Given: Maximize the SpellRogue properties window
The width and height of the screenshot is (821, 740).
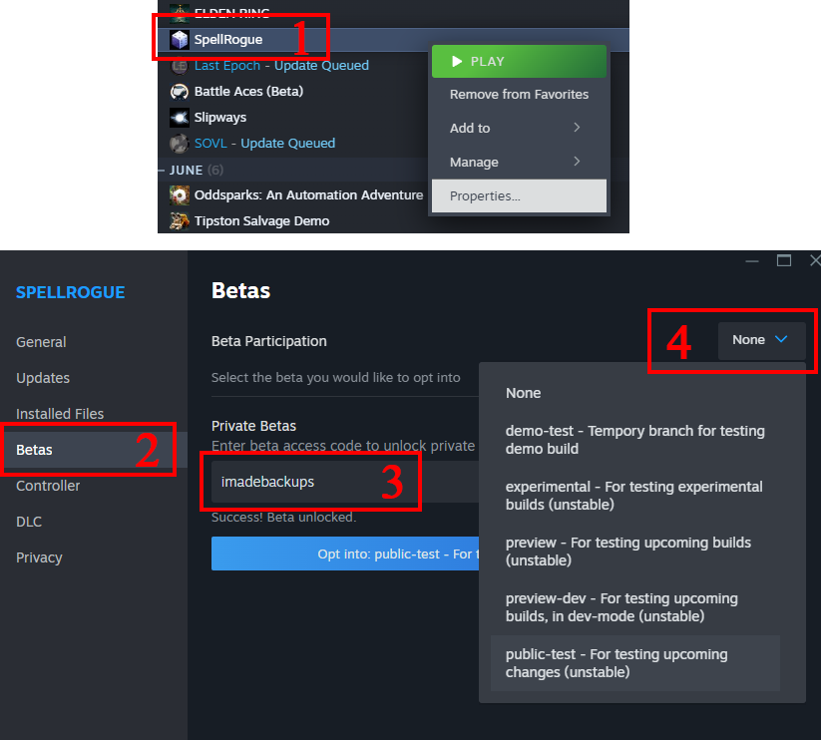Looking at the screenshot, I should pos(784,260).
